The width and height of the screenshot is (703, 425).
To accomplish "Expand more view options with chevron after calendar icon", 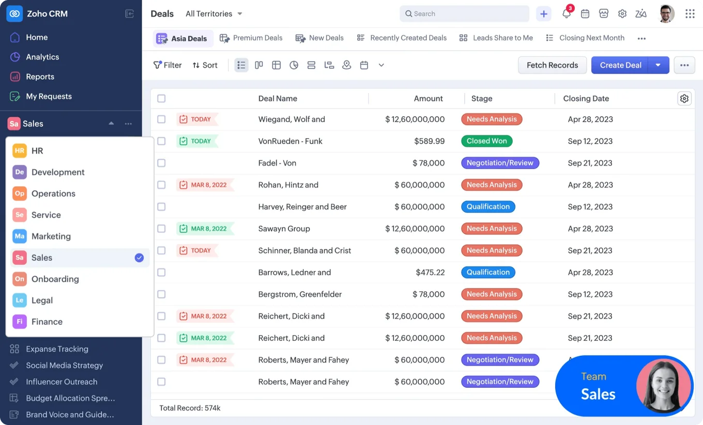I will pos(381,65).
